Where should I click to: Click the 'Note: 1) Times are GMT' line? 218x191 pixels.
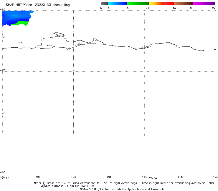click(124, 183)
